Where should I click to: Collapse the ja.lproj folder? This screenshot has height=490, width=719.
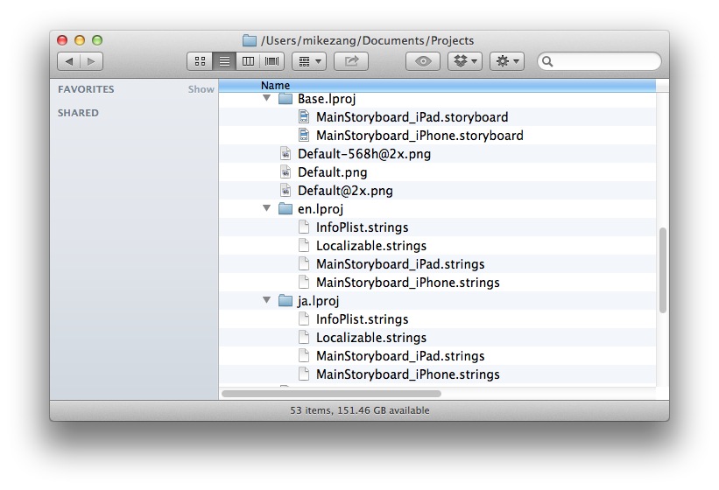(266, 300)
